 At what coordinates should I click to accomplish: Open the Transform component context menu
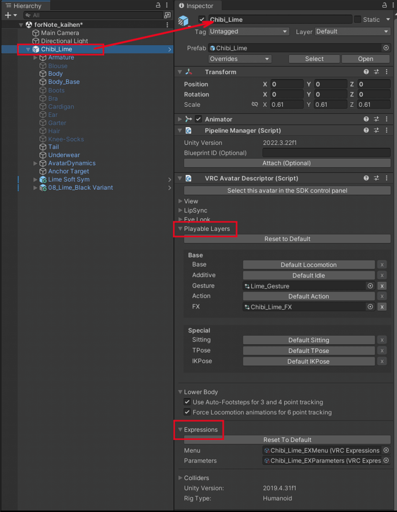click(386, 72)
